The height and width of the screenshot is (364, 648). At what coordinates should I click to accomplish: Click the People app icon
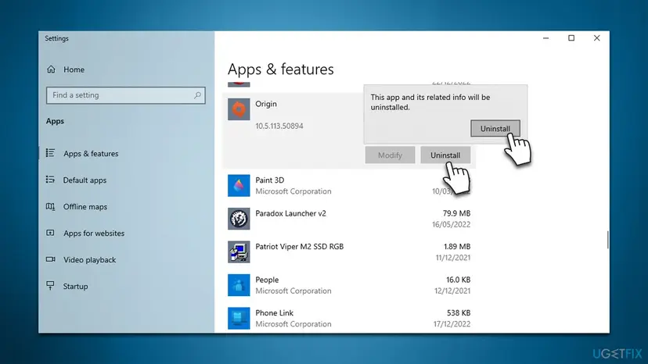pyautogui.click(x=239, y=285)
